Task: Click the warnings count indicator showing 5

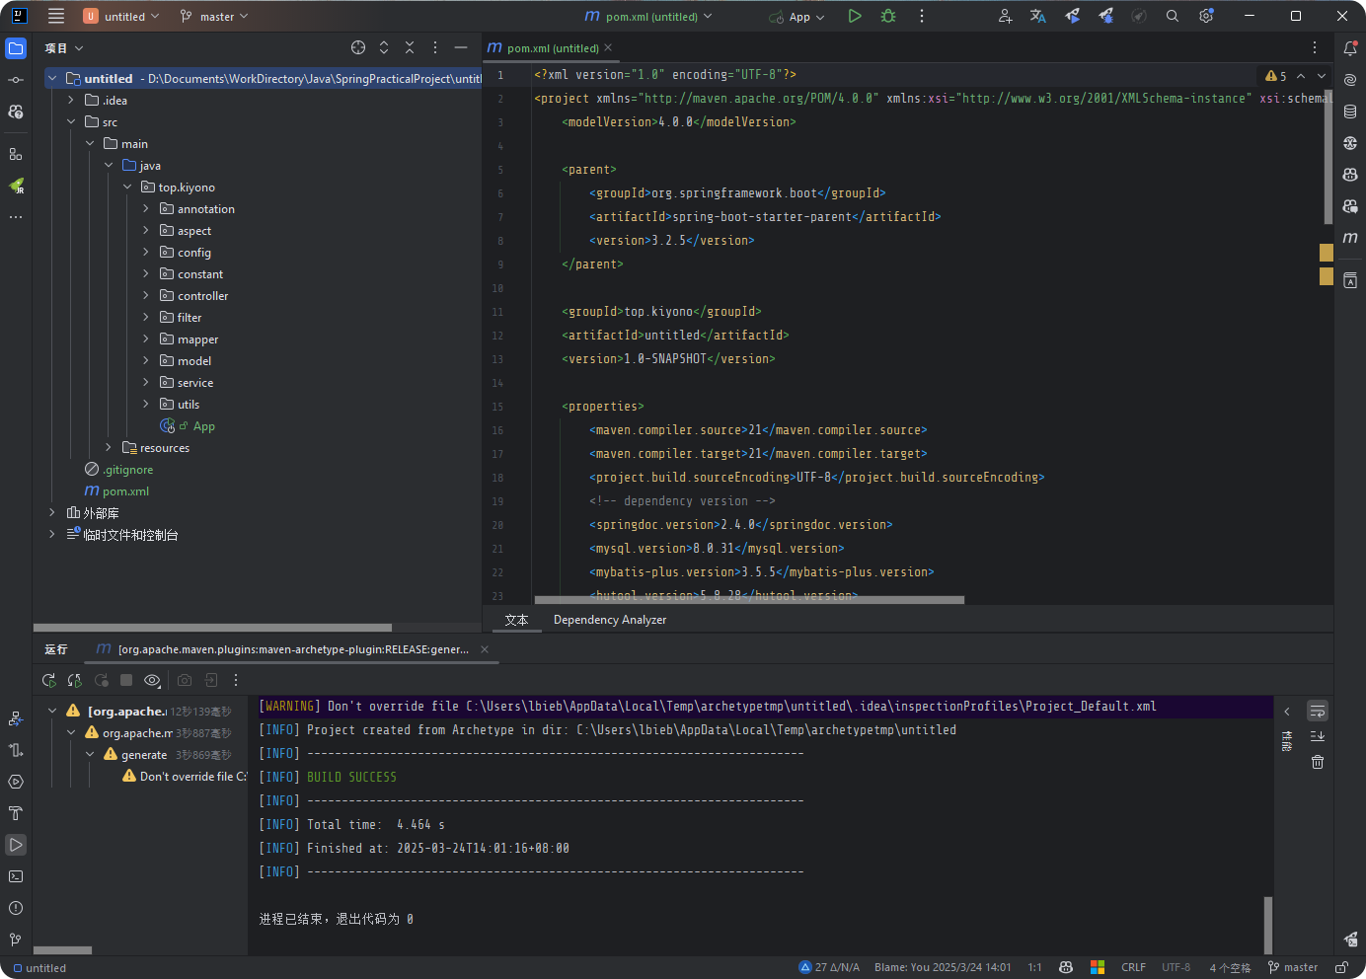Action: 1276,76
